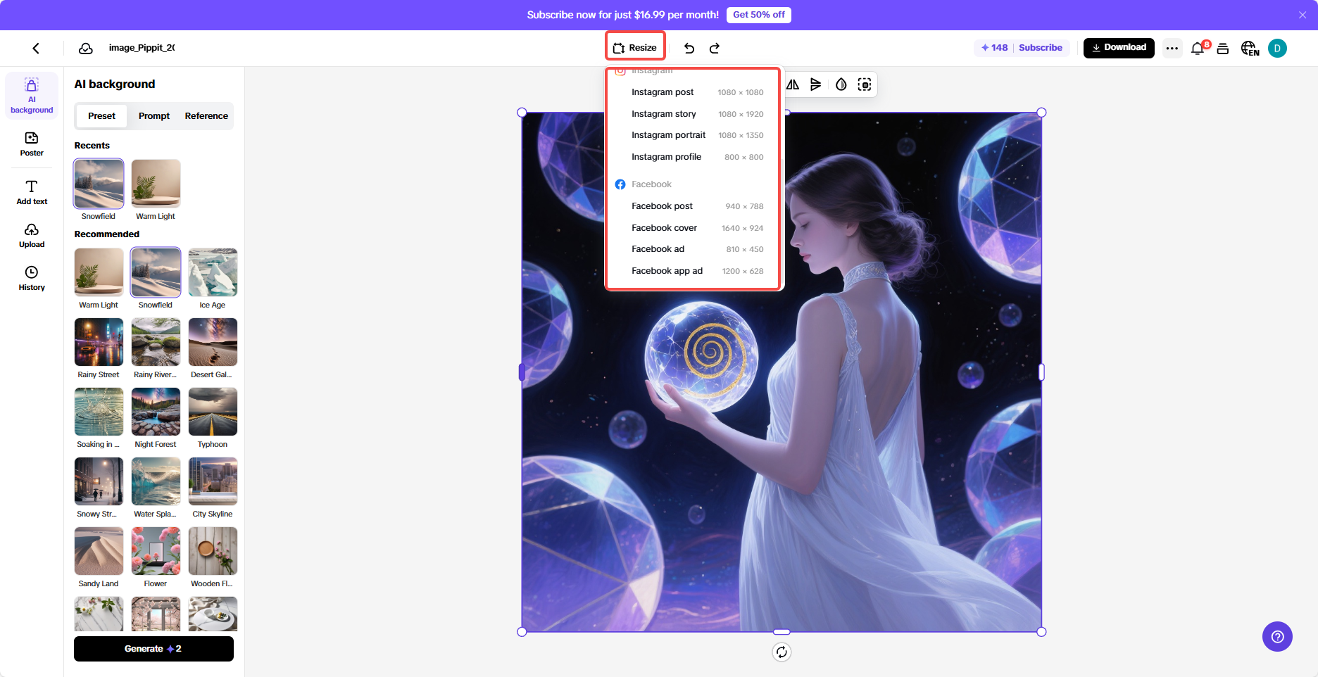This screenshot has width=1318, height=677.
Task: Click the Download button
Action: [1119, 47]
